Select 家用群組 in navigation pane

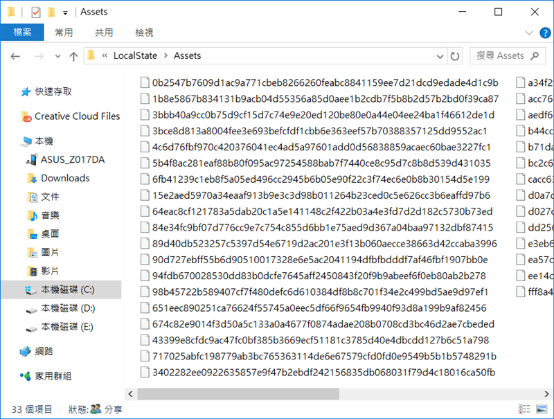click(53, 376)
